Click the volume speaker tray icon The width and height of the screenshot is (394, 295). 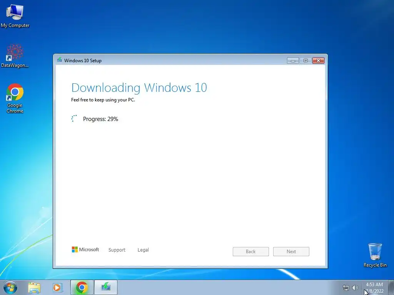[355, 288]
